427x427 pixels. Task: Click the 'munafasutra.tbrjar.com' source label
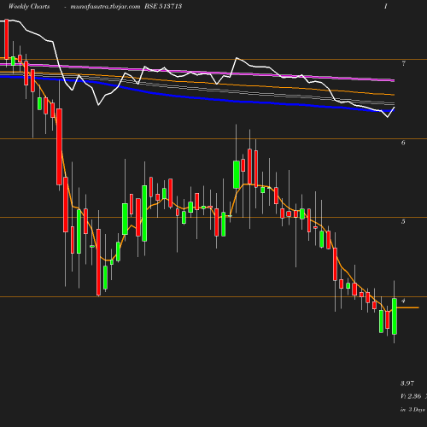pos(105,7)
